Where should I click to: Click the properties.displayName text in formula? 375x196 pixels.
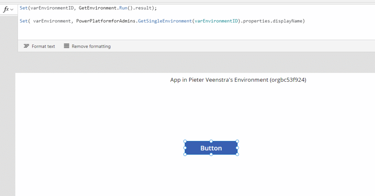tap(272, 21)
